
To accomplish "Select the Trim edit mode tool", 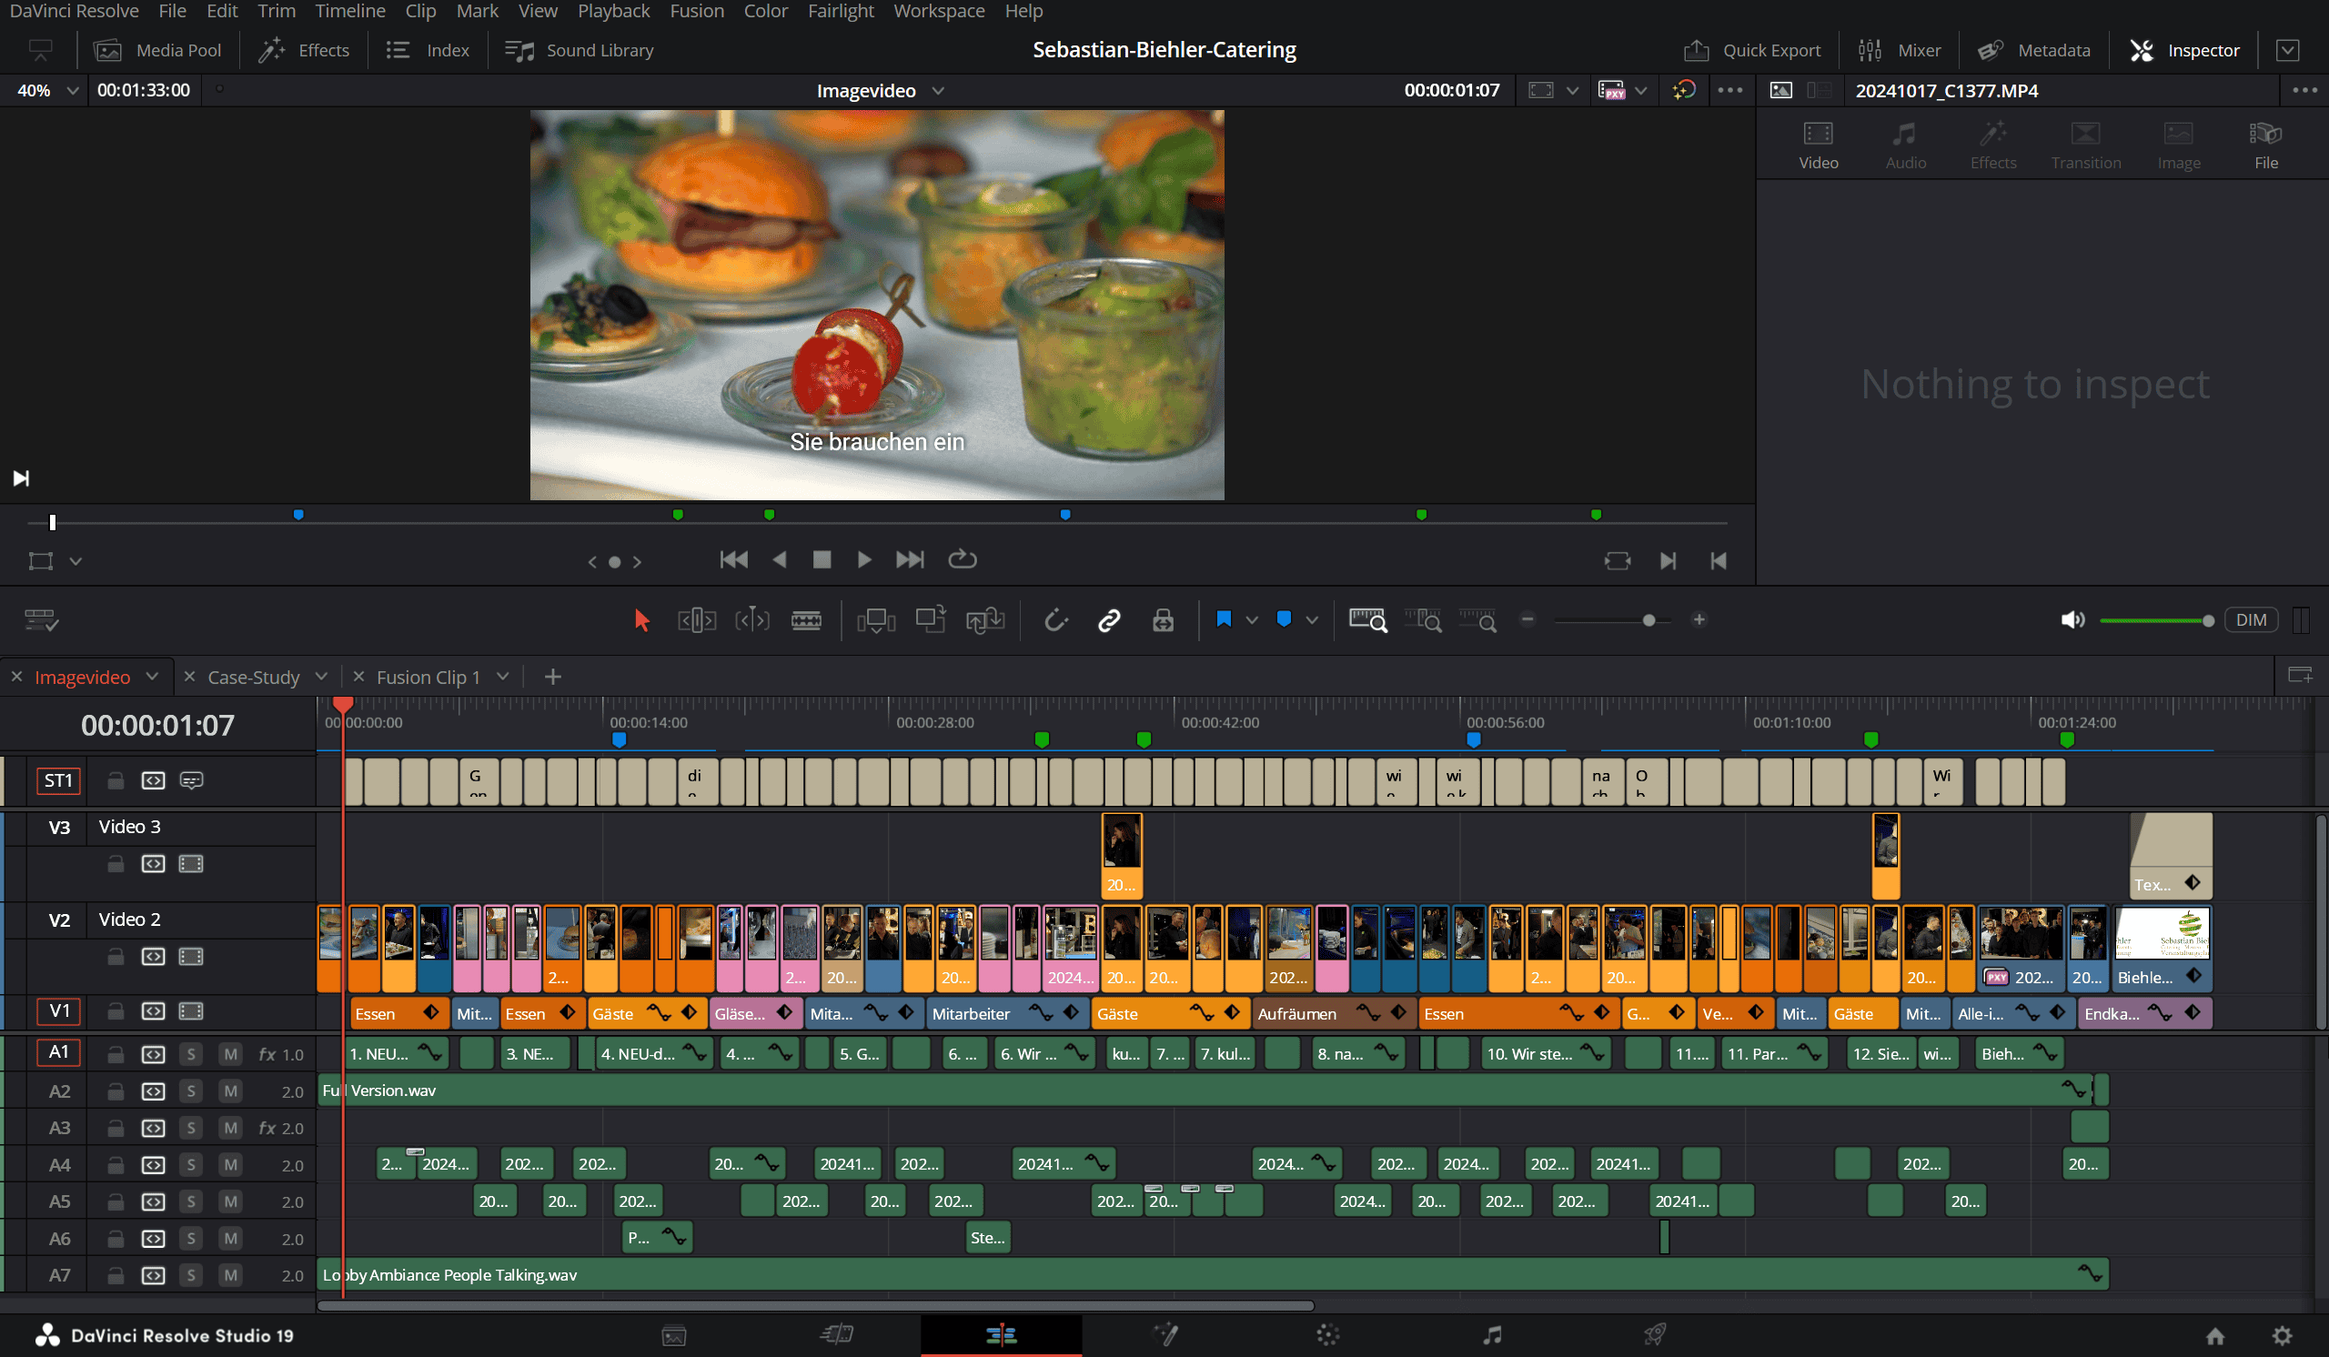I will coord(697,620).
